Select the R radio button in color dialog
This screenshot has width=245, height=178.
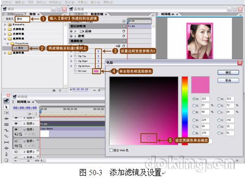click(194, 120)
